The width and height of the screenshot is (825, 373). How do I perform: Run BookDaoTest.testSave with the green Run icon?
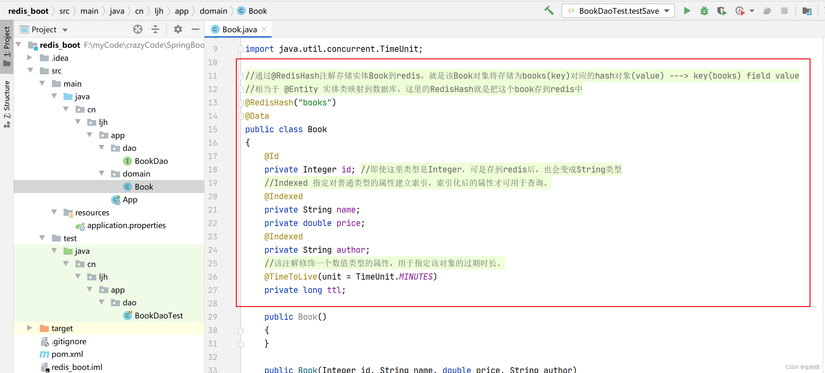(x=687, y=11)
